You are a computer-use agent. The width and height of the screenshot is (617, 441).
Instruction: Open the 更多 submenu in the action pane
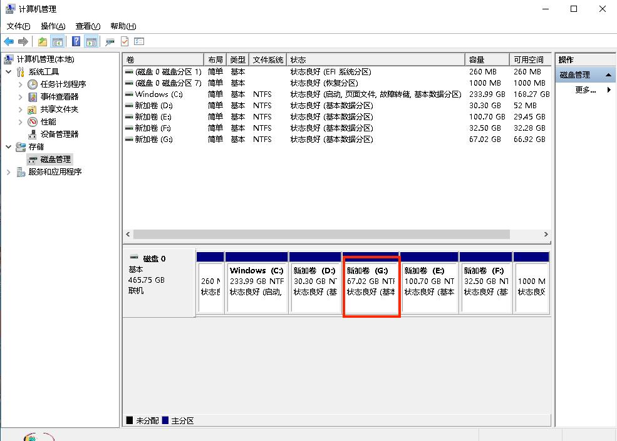[x=583, y=89]
